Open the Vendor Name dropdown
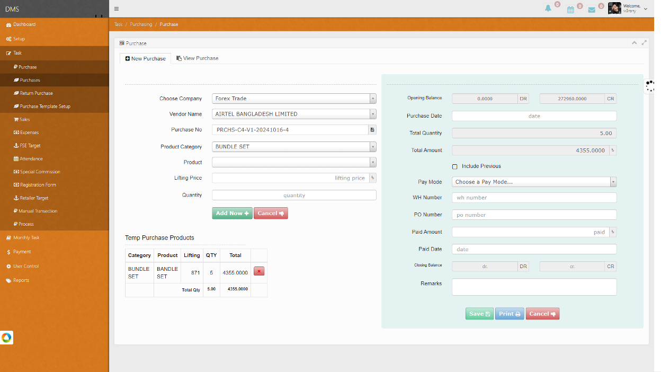The height and width of the screenshot is (372, 661). pyautogui.click(x=294, y=114)
